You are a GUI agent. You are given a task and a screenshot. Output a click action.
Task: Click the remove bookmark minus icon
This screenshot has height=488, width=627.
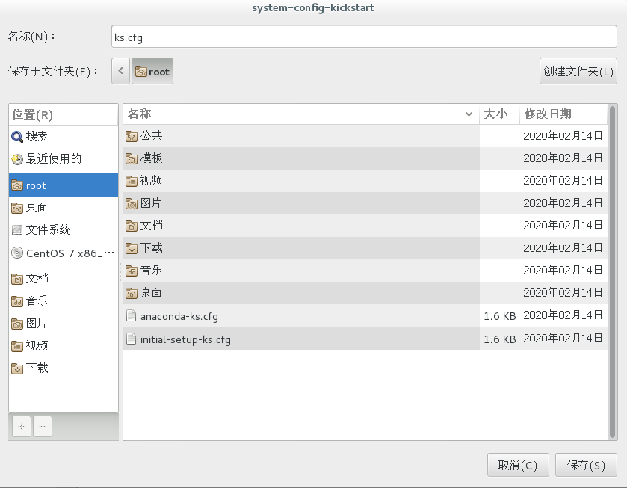point(43,427)
